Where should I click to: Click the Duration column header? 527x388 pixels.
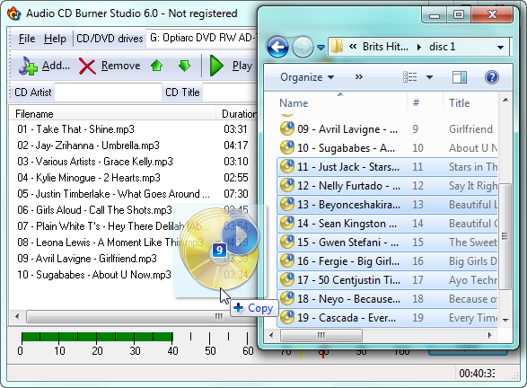[x=238, y=114]
